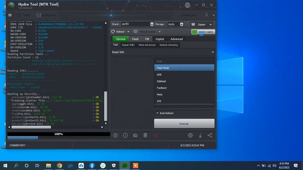Open WhatsApp from the taskbar
303x170 pixels.
point(103,166)
